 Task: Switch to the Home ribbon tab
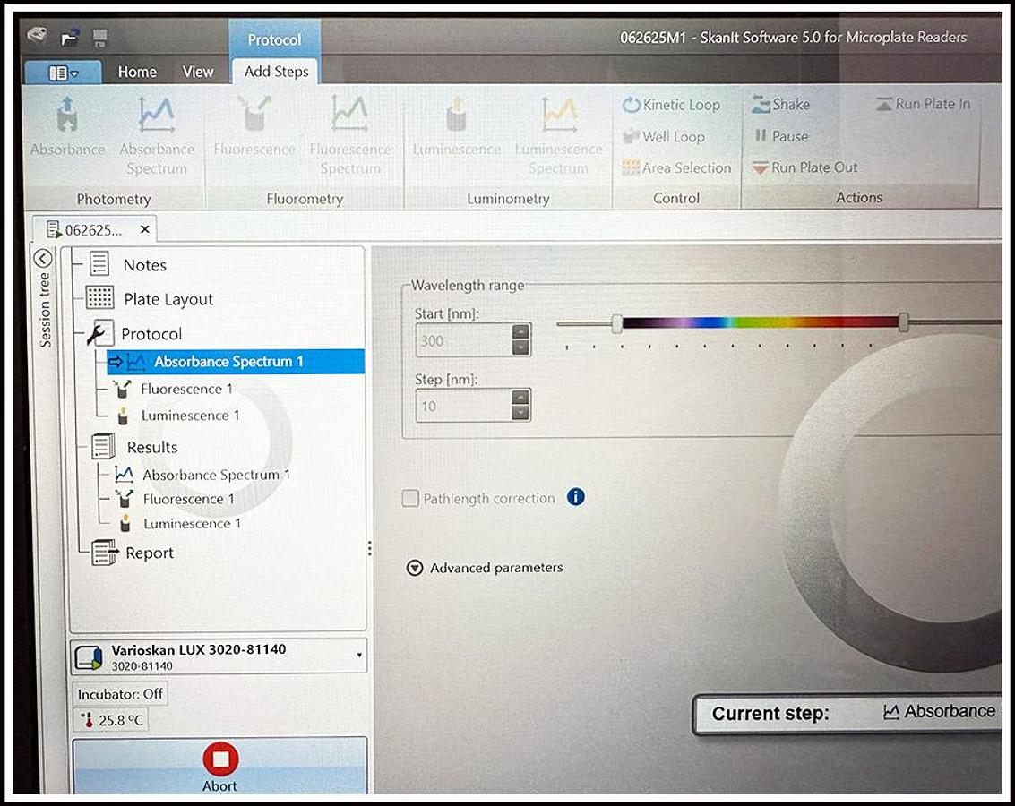[x=137, y=72]
